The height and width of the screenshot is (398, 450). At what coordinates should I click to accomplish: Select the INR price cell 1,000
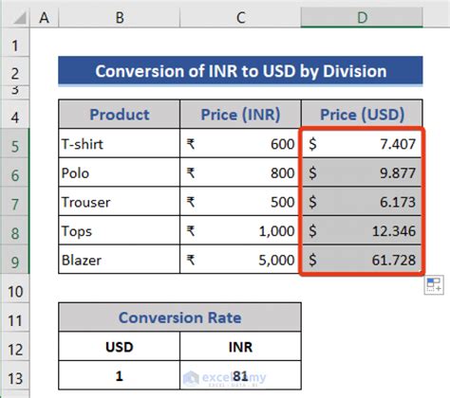240,230
